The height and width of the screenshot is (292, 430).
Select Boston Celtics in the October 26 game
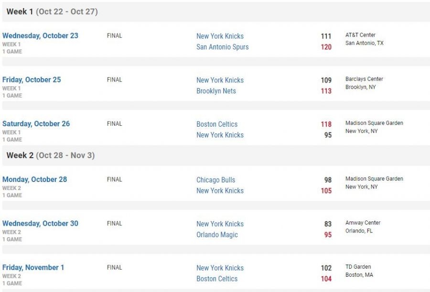(217, 124)
